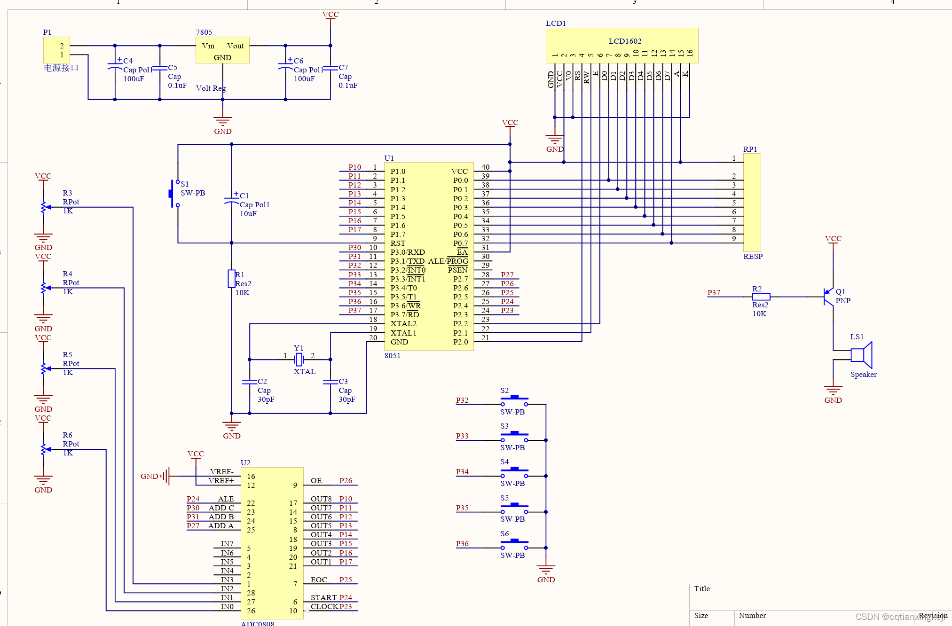Click the 'PNP' label beside Q1
This screenshot has width=952, height=626.
point(843,300)
